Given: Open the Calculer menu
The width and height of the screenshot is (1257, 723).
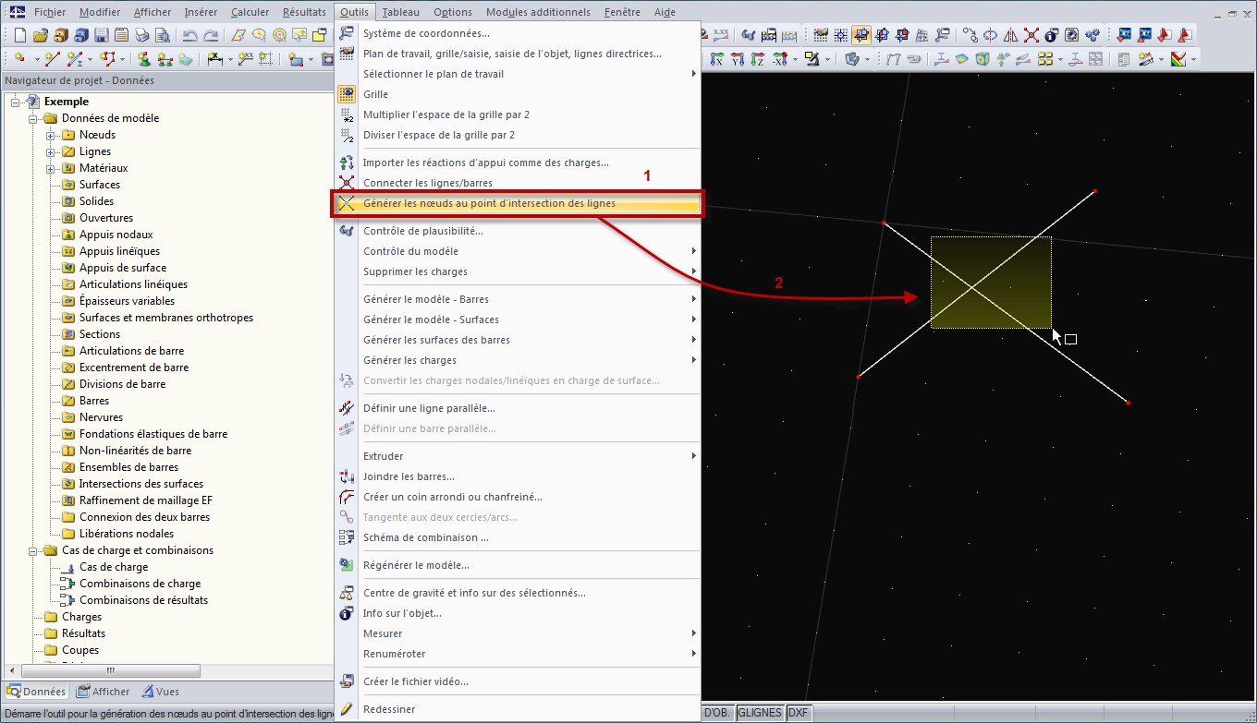Looking at the screenshot, I should pyautogui.click(x=250, y=12).
